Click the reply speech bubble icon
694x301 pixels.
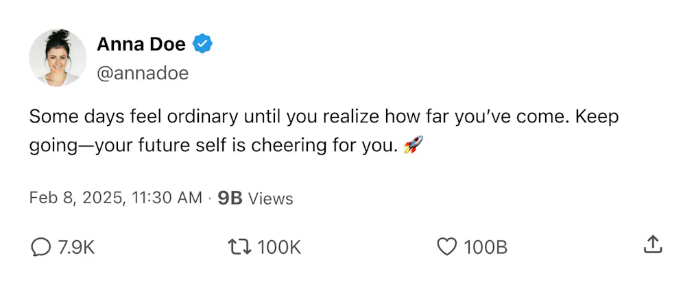click(x=40, y=247)
